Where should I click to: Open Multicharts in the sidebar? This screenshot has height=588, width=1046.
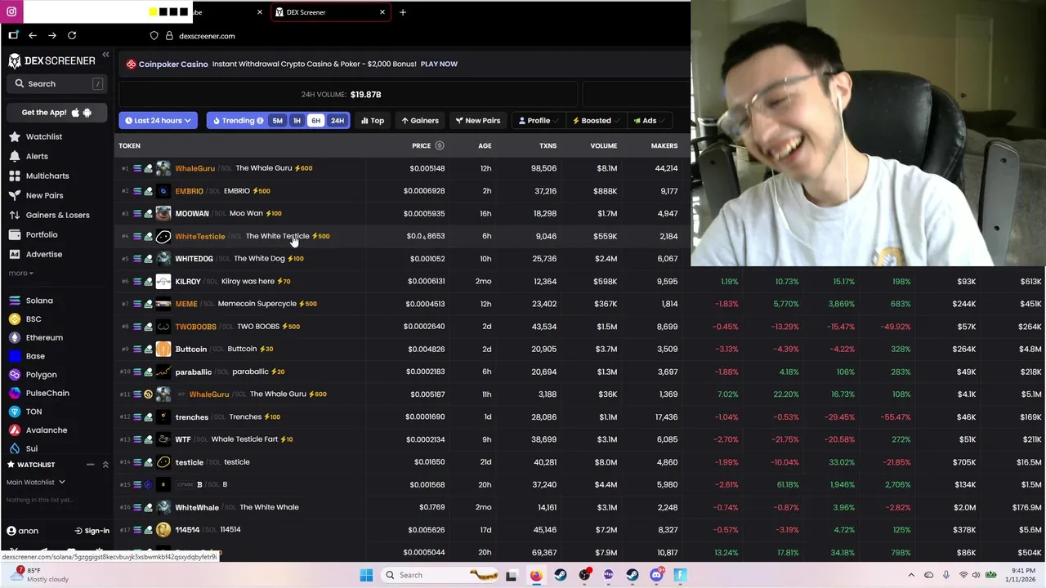point(47,176)
